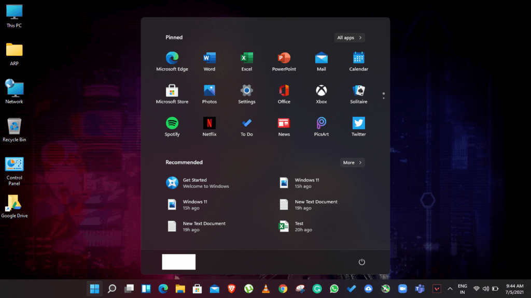Launch Word from the pinned apps
The image size is (531, 298).
pyautogui.click(x=209, y=62)
